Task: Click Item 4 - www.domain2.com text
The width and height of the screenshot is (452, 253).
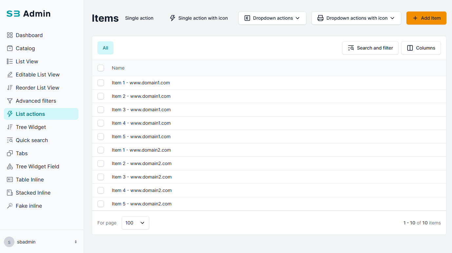Action: click(142, 190)
